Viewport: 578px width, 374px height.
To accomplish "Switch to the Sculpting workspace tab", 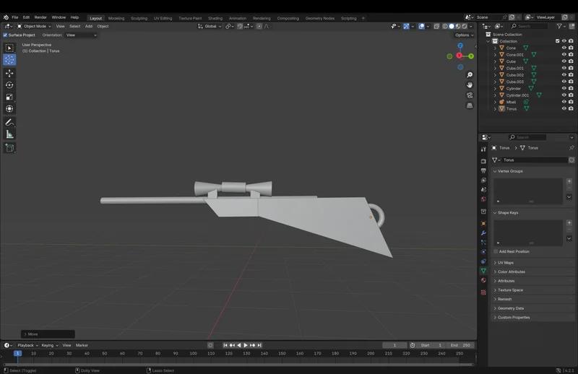I will pyautogui.click(x=139, y=18).
